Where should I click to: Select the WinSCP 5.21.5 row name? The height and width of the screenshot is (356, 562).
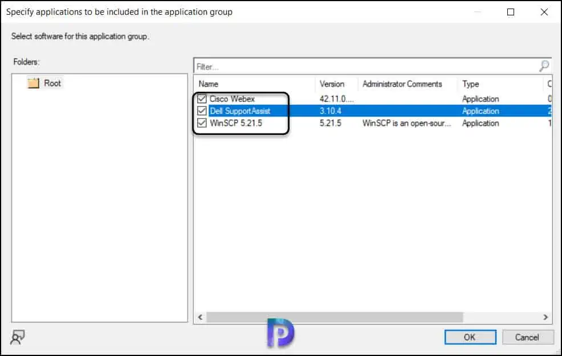tap(236, 123)
